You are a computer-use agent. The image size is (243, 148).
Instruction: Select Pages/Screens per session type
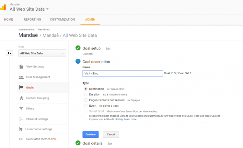pyautogui.click(x=86, y=100)
